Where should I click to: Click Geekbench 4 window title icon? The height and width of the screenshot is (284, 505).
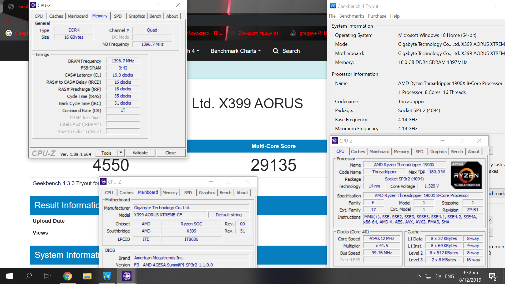click(333, 6)
